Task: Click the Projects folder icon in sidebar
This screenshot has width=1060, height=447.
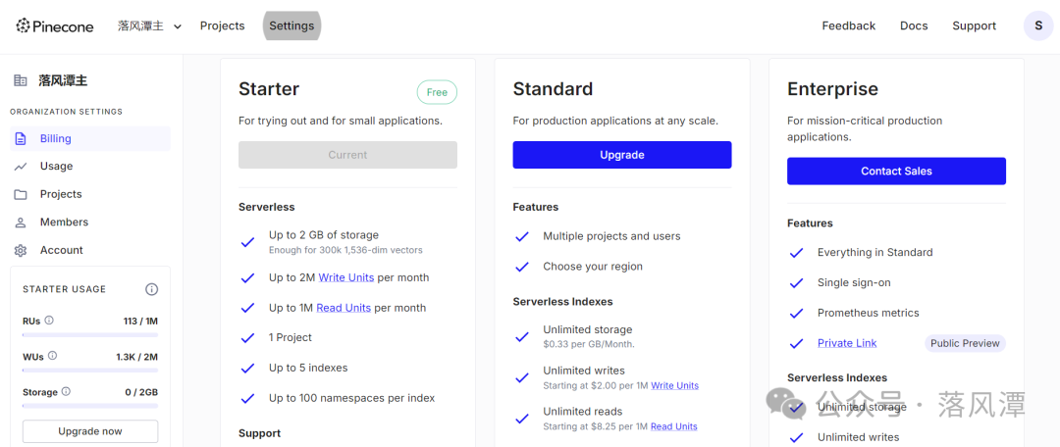Action: [x=21, y=194]
